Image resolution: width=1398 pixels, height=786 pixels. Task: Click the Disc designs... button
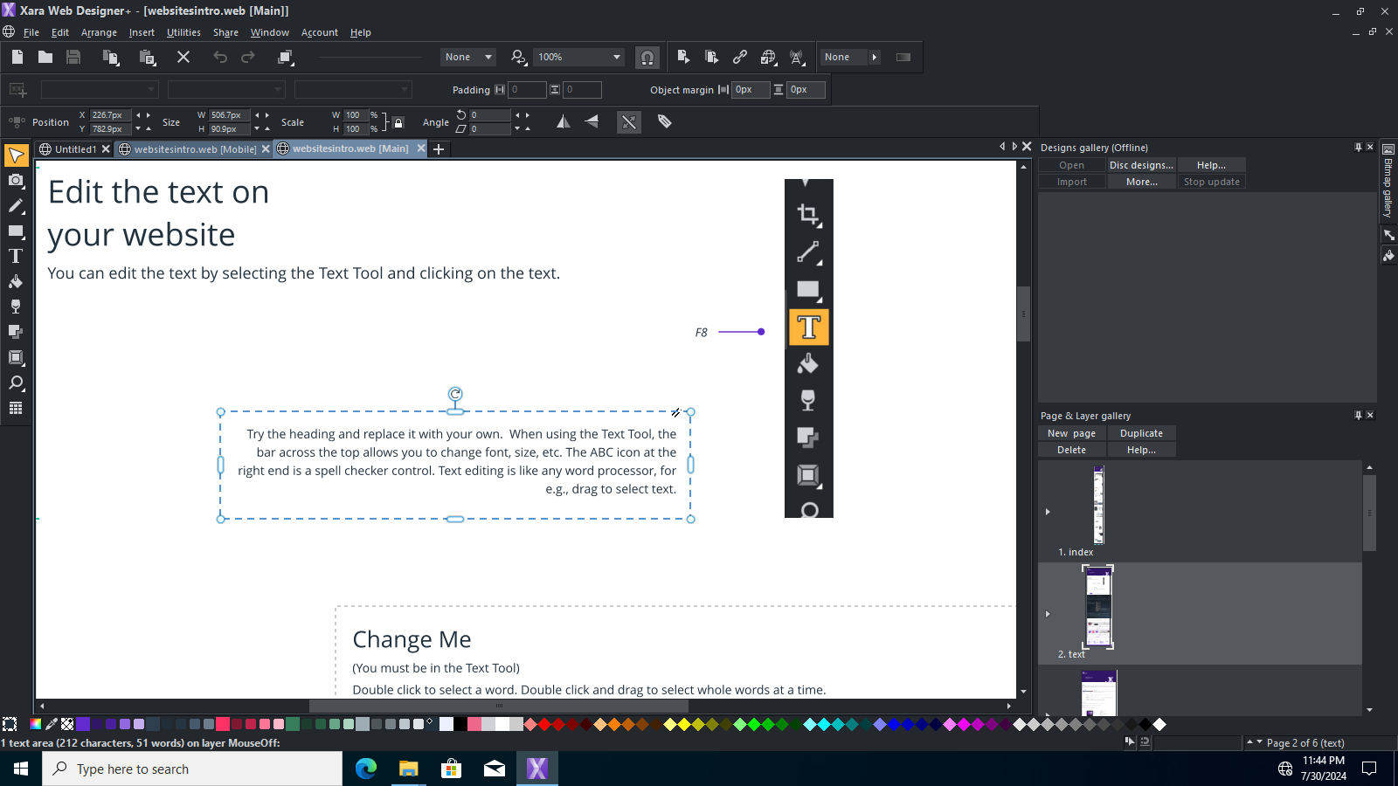tap(1141, 165)
